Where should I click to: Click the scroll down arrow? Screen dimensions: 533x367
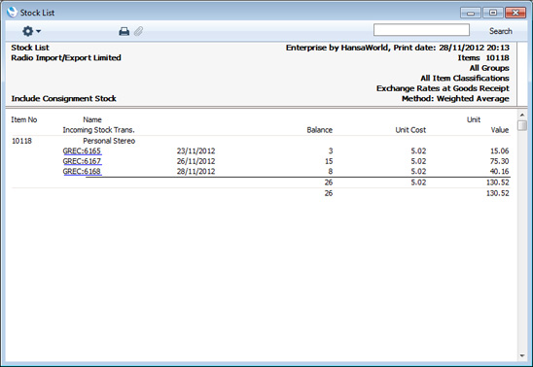521,355
